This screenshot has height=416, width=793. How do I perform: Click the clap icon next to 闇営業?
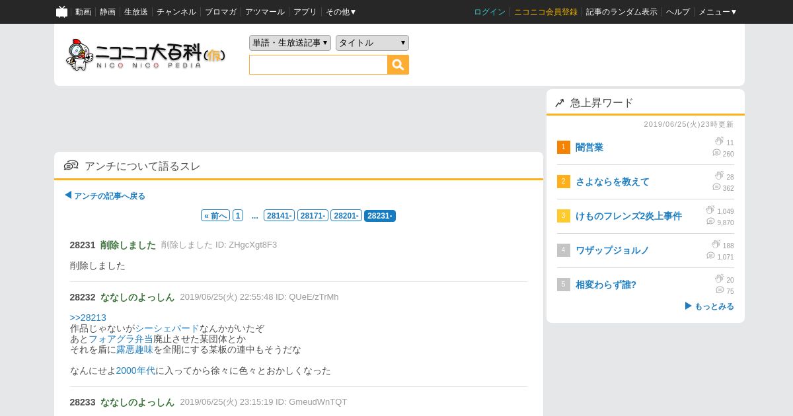coord(719,141)
